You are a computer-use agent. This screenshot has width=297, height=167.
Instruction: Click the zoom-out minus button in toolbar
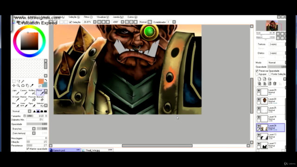tap(99, 22)
